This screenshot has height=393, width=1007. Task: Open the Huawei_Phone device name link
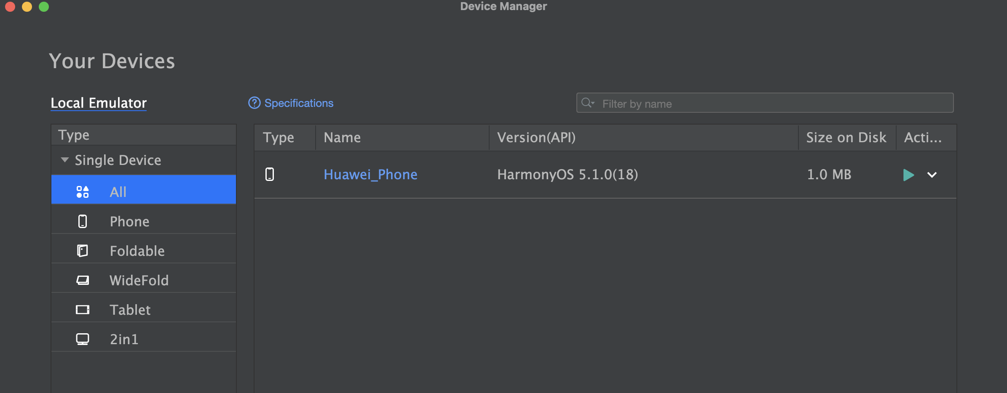pyautogui.click(x=370, y=174)
